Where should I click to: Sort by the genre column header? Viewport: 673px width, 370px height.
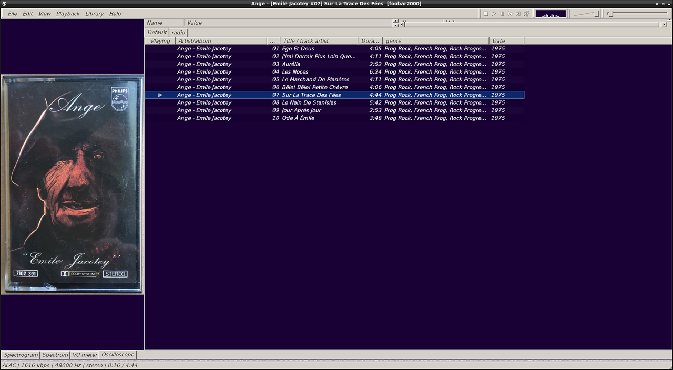(x=436, y=41)
